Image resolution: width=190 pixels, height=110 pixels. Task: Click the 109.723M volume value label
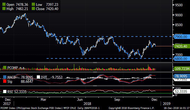pos(182,69)
